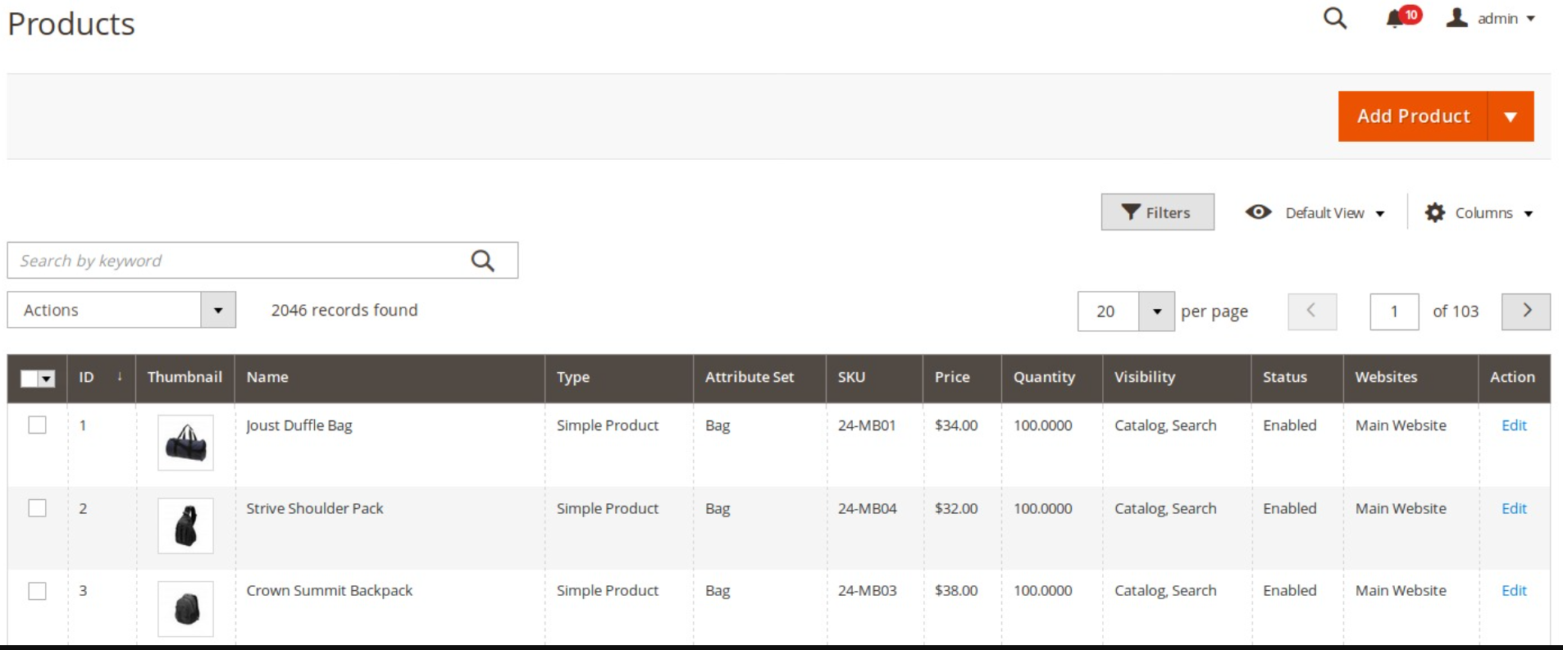Edit the Strive Shoulder Pack product
Image resolution: width=1563 pixels, height=650 pixels.
coord(1513,508)
